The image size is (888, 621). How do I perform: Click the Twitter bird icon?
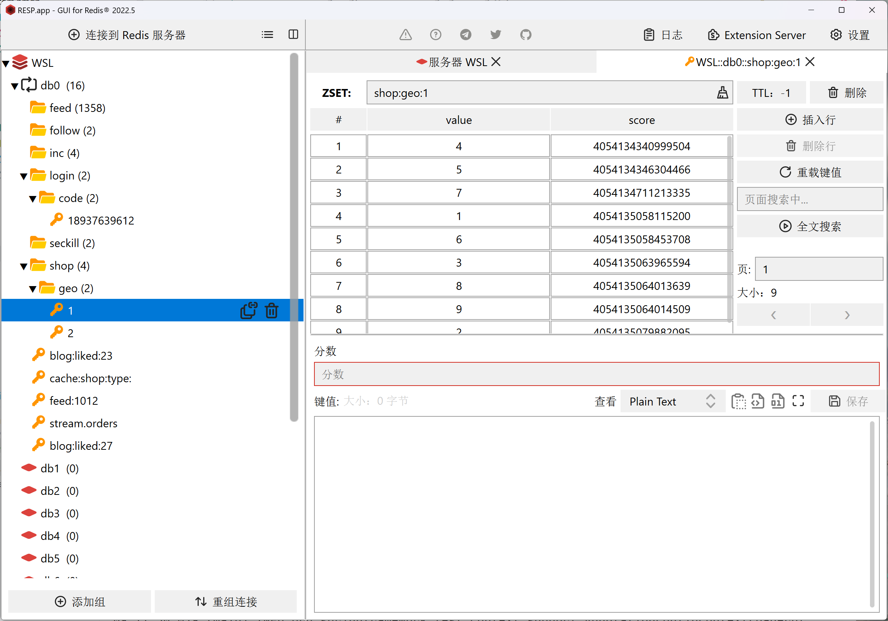[x=495, y=35]
